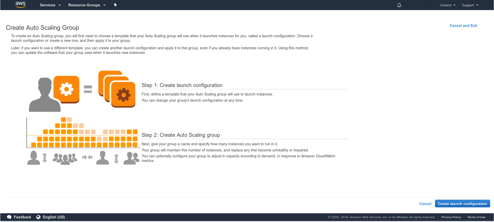Click Cancel and Exit link

pos(463,26)
